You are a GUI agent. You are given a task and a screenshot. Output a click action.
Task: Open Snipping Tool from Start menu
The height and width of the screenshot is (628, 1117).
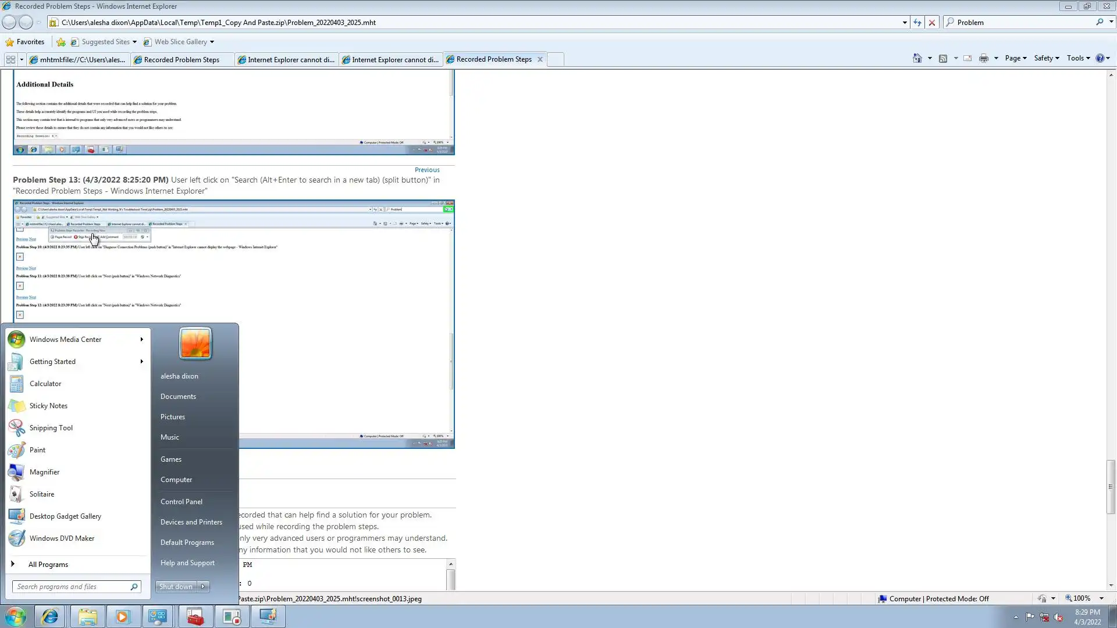51,428
